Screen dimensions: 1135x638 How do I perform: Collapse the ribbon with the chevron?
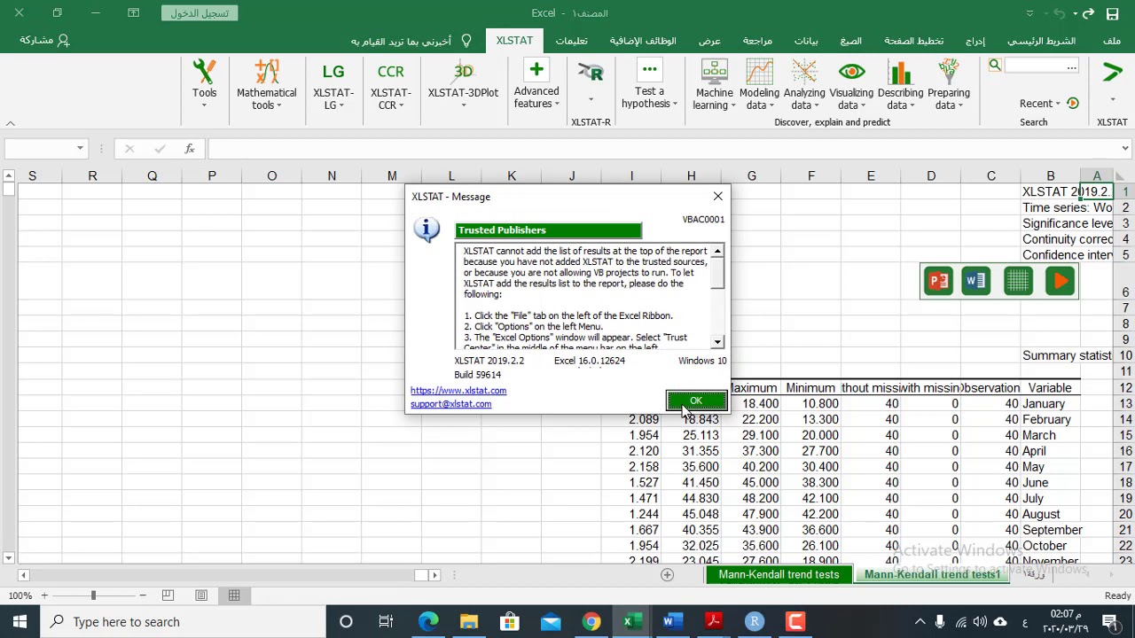coord(10,123)
